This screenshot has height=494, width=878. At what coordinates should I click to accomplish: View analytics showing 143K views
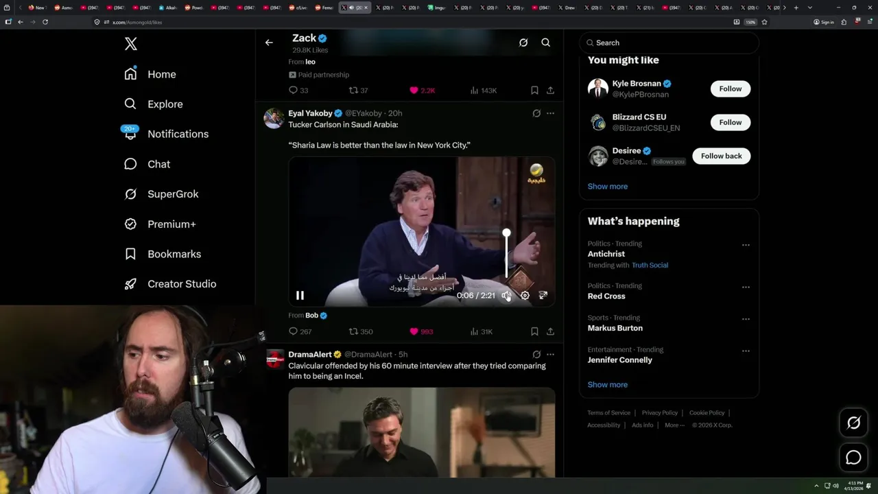(x=484, y=91)
